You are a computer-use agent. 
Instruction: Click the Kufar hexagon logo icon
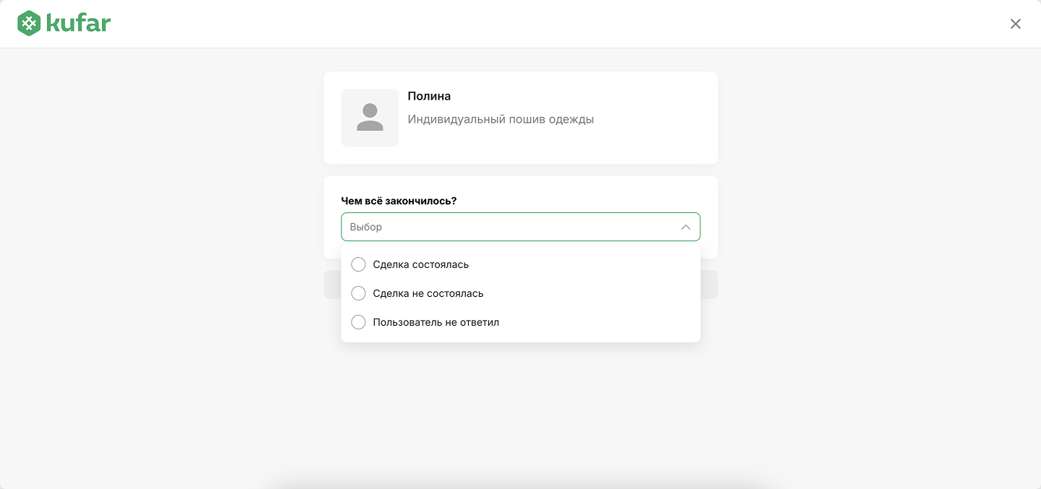click(x=29, y=24)
